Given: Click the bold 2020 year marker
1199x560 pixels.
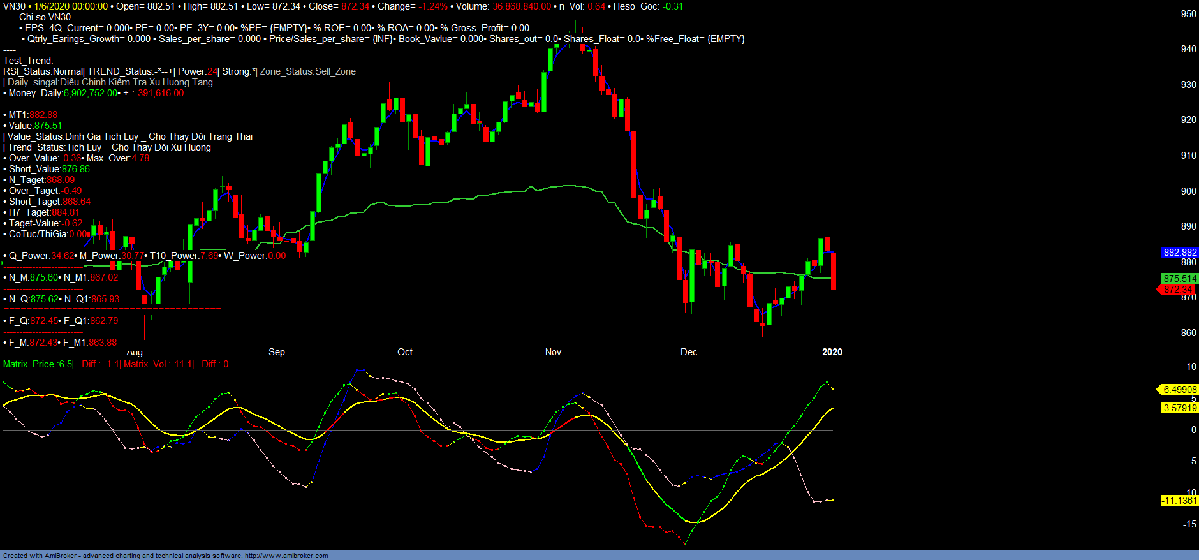Looking at the screenshot, I should coord(832,352).
